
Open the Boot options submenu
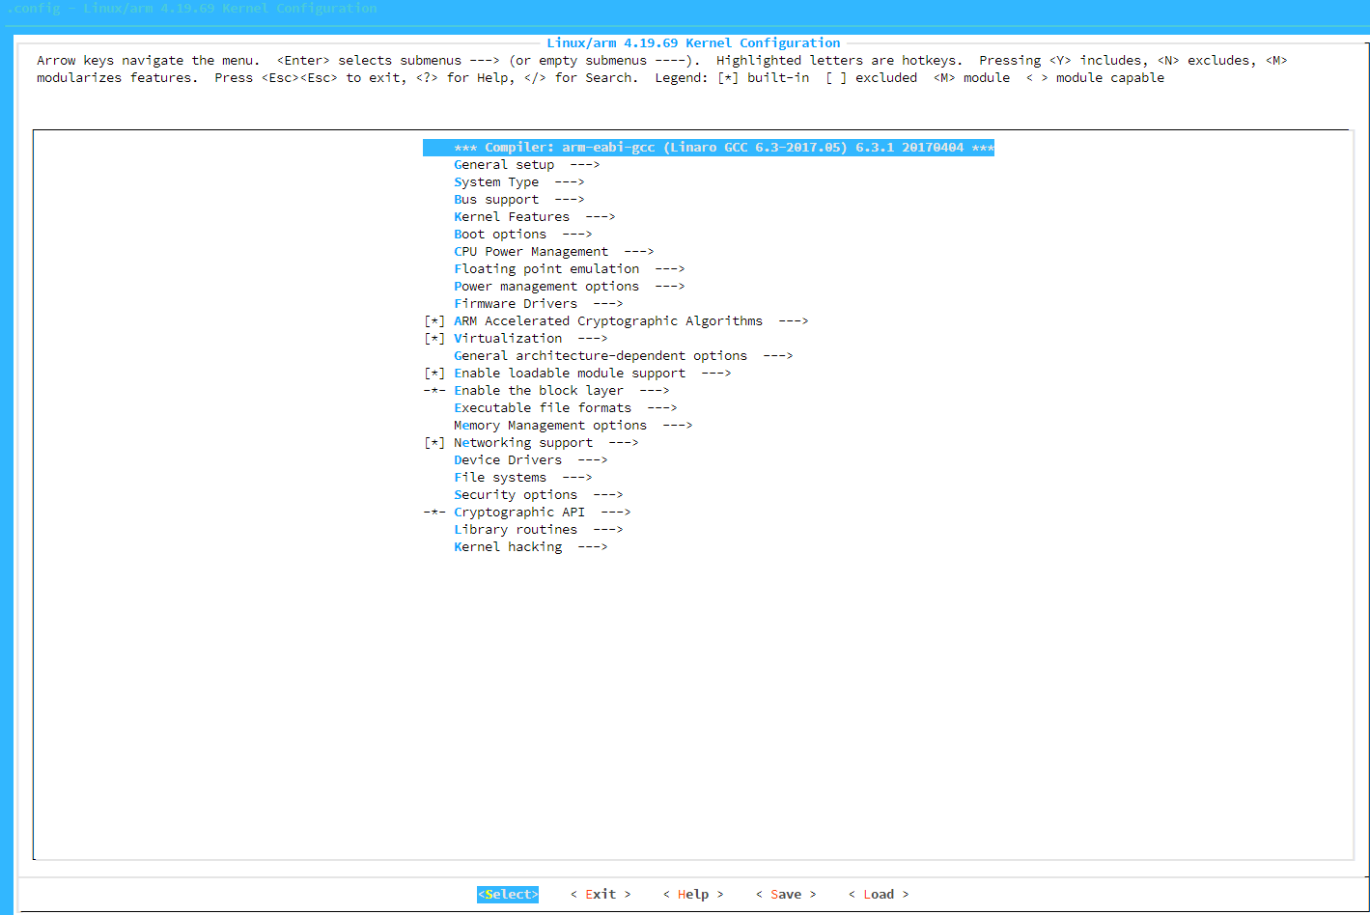click(x=499, y=234)
